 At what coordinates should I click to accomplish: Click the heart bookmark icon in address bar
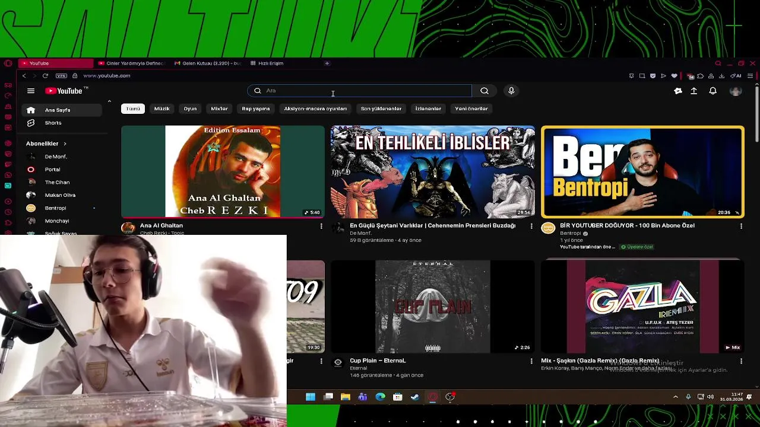[674, 76]
